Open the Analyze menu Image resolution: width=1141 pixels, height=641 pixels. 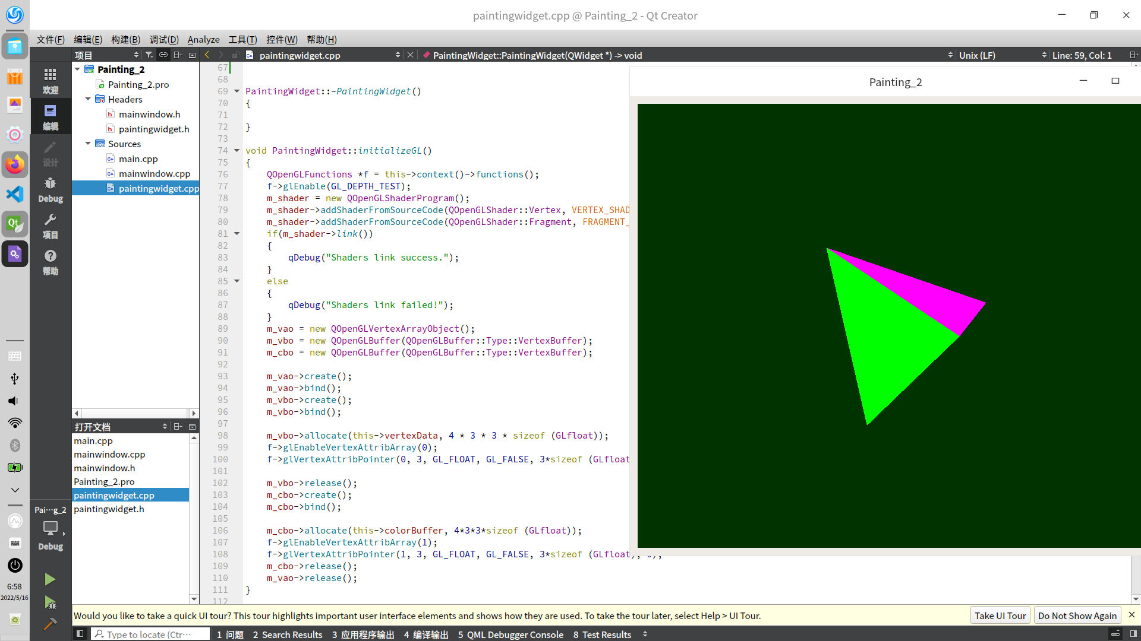click(x=203, y=40)
